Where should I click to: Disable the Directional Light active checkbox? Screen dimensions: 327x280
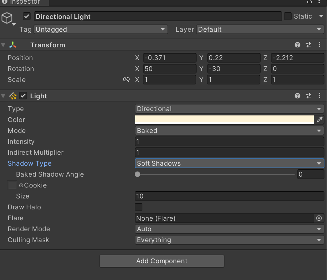tap(27, 16)
